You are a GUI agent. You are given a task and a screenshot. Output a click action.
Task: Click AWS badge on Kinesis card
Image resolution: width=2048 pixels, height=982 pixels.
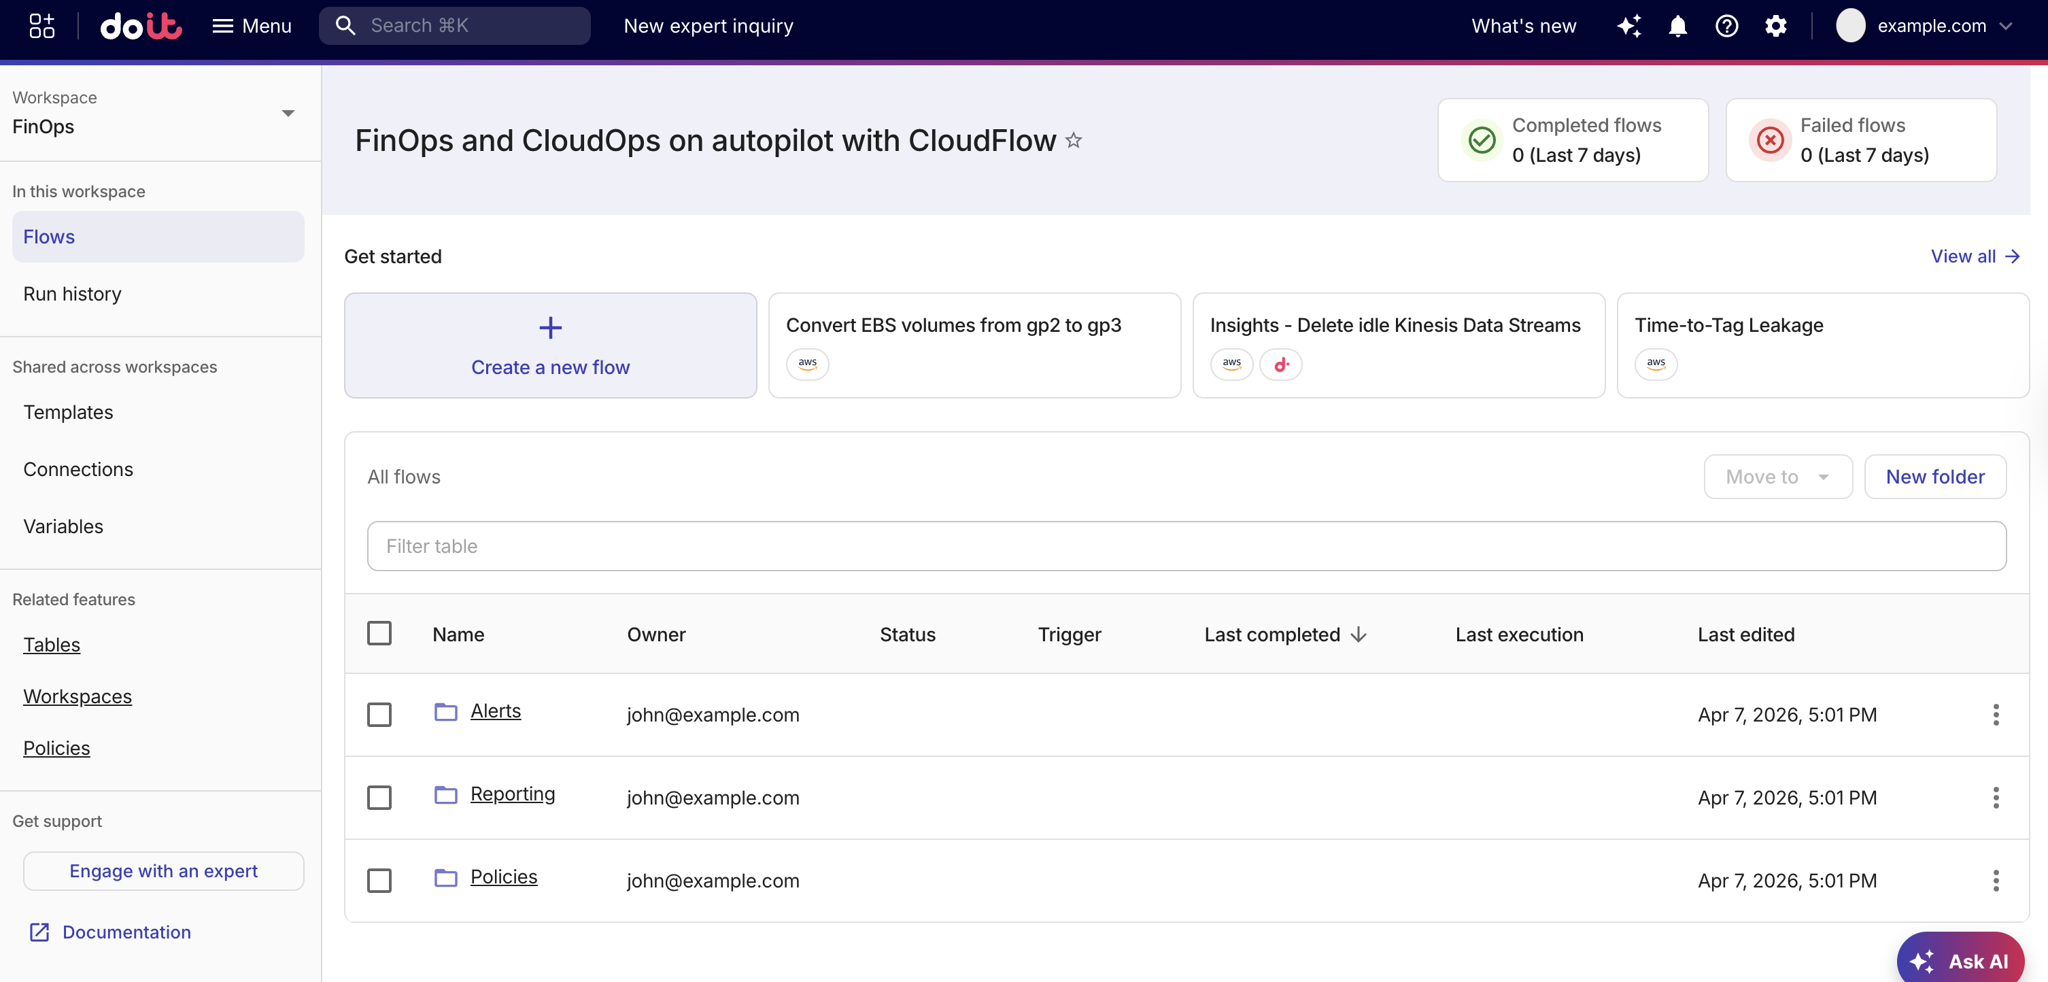[1231, 365]
